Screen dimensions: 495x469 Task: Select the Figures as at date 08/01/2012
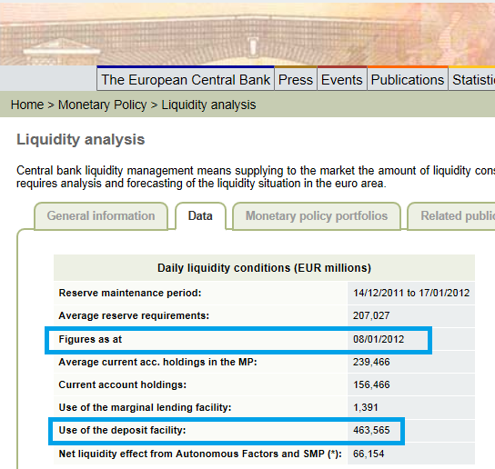[x=379, y=339]
